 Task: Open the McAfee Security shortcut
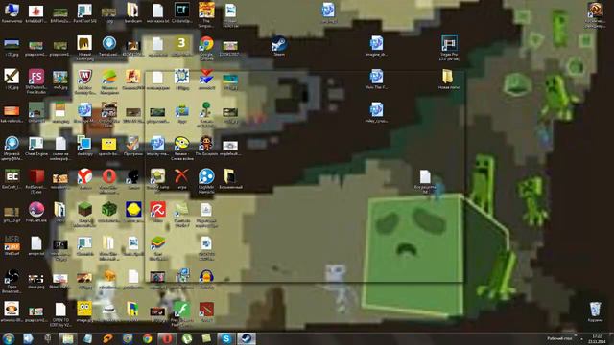click(x=84, y=77)
